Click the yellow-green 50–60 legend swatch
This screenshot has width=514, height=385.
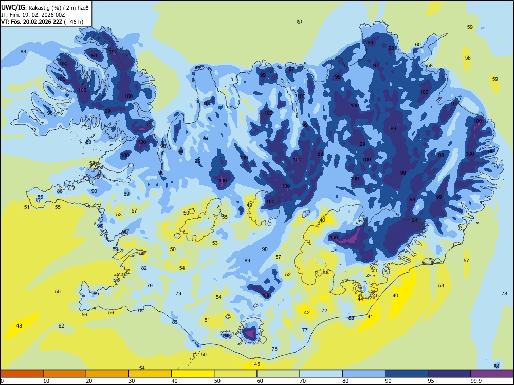(235, 374)
